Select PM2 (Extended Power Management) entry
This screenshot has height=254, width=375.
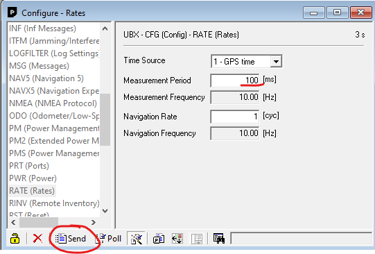pos(54,140)
